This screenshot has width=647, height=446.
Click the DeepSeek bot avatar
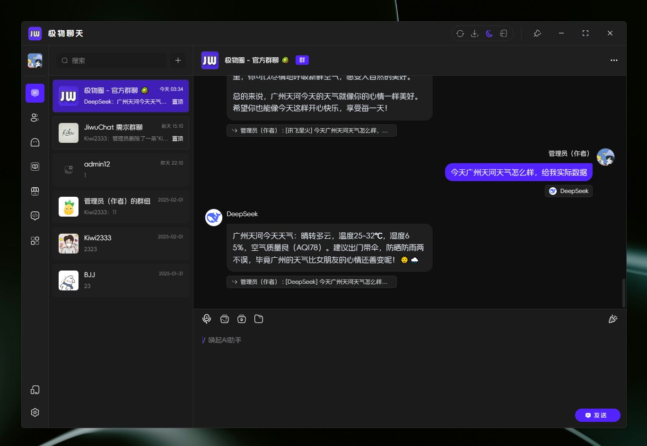[x=214, y=218]
